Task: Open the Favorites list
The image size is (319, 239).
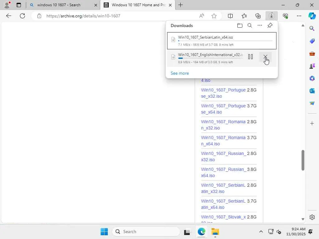Action: pos(244,16)
